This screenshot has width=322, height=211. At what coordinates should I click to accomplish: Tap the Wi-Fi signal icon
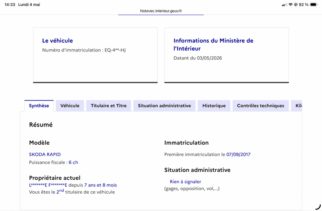290,4
